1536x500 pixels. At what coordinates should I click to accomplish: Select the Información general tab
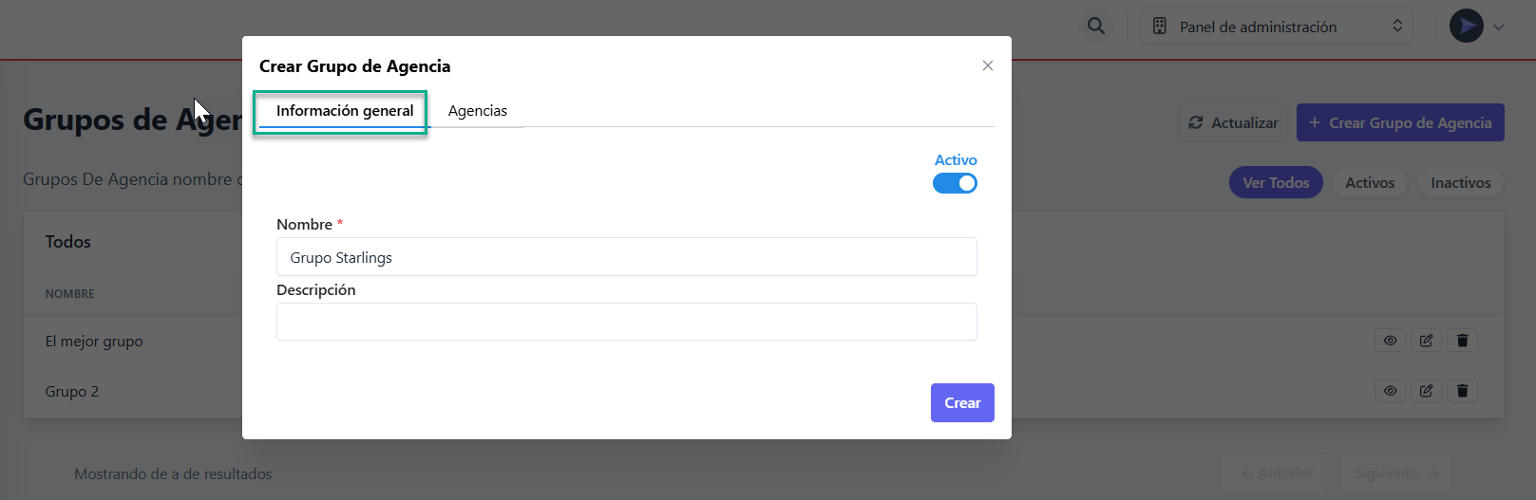point(344,111)
